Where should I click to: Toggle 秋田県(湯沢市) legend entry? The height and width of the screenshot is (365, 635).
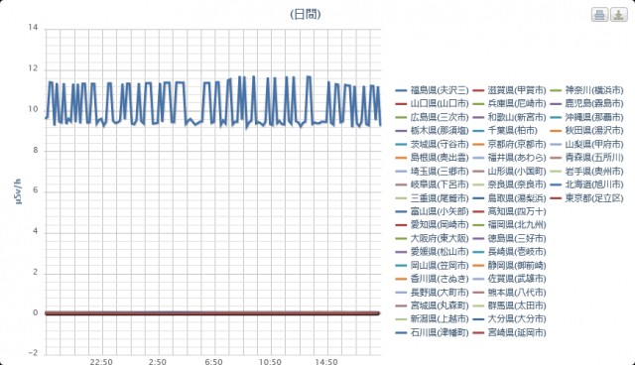click(586, 131)
